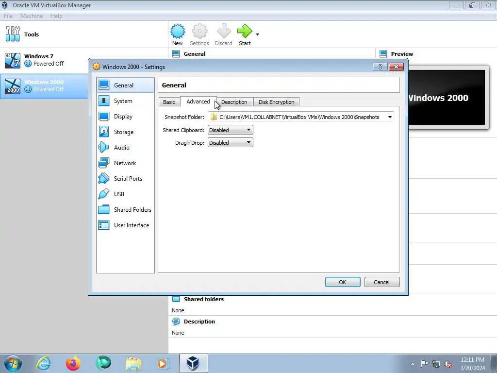
Task: Open the Audio settings category
Action: pyautogui.click(x=125, y=148)
